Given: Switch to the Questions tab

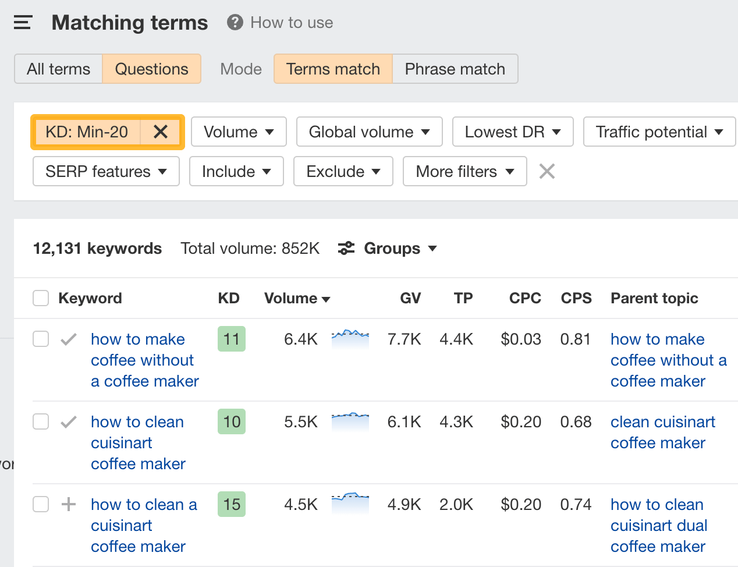Looking at the screenshot, I should click(151, 69).
